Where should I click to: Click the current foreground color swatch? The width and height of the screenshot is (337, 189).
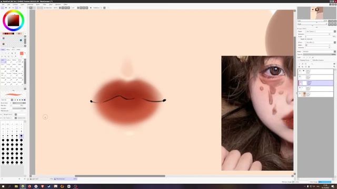pyautogui.click(x=22, y=54)
